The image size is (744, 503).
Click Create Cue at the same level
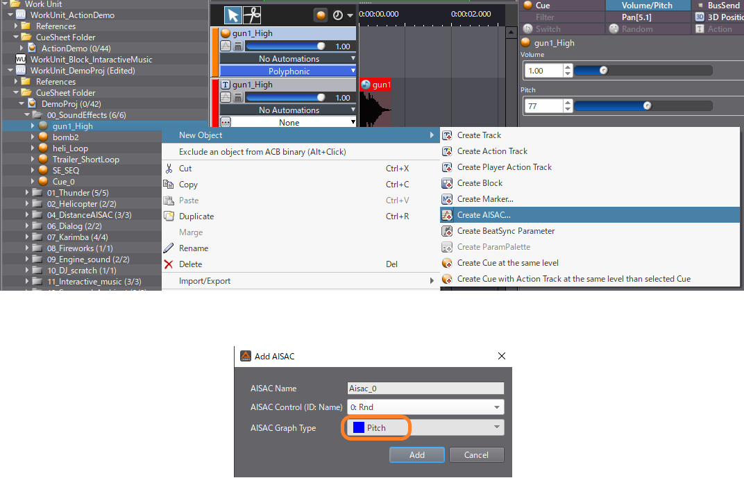coord(508,263)
